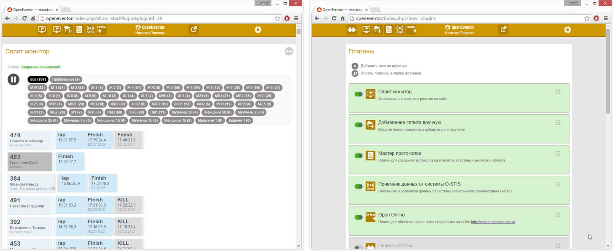Switch off the O-STIS receiver plugin toggle
The image size is (613, 251).
pyautogui.click(x=359, y=186)
